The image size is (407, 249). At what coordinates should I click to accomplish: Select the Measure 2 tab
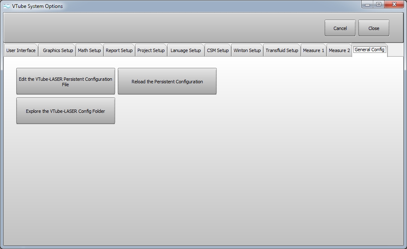(x=339, y=50)
